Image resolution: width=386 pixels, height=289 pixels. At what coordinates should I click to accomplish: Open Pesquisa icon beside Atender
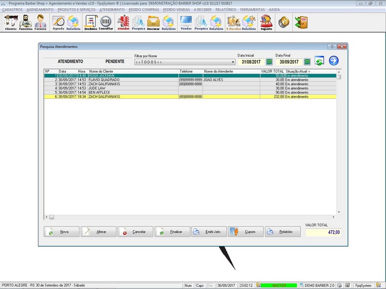[138, 22]
